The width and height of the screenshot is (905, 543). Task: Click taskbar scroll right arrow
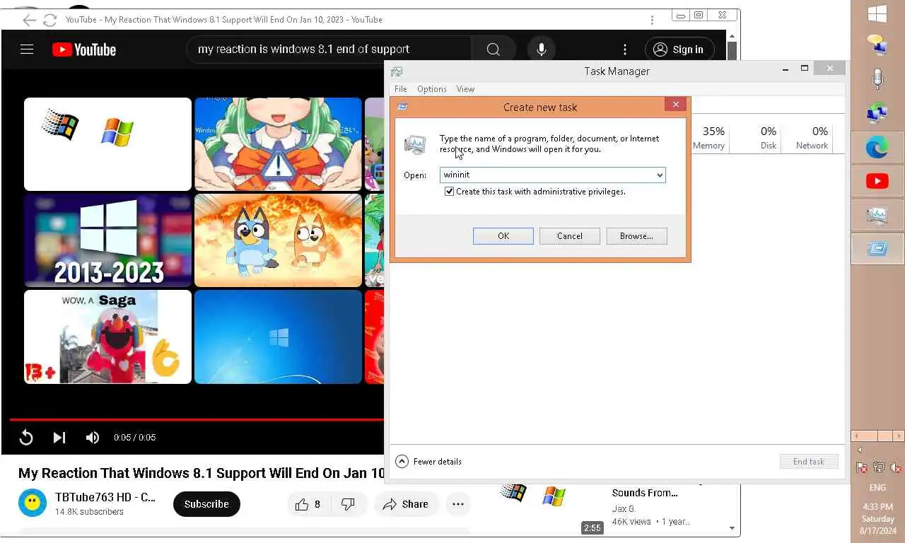click(900, 436)
